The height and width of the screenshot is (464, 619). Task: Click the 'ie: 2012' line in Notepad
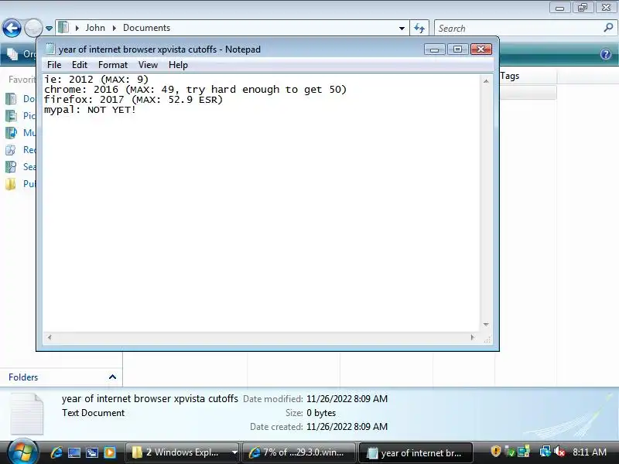[x=96, y=80]
